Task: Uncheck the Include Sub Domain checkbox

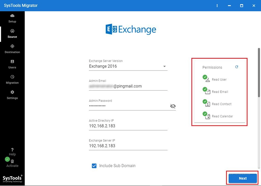Action: (94, 166)
